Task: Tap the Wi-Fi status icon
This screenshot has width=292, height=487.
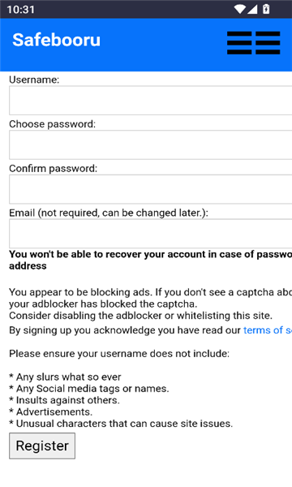Action: [240, 9]
